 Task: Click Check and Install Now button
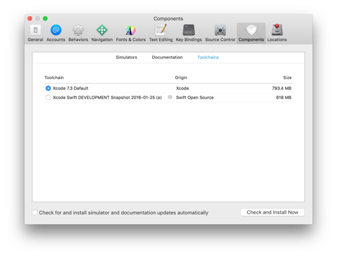pos(272,212)
